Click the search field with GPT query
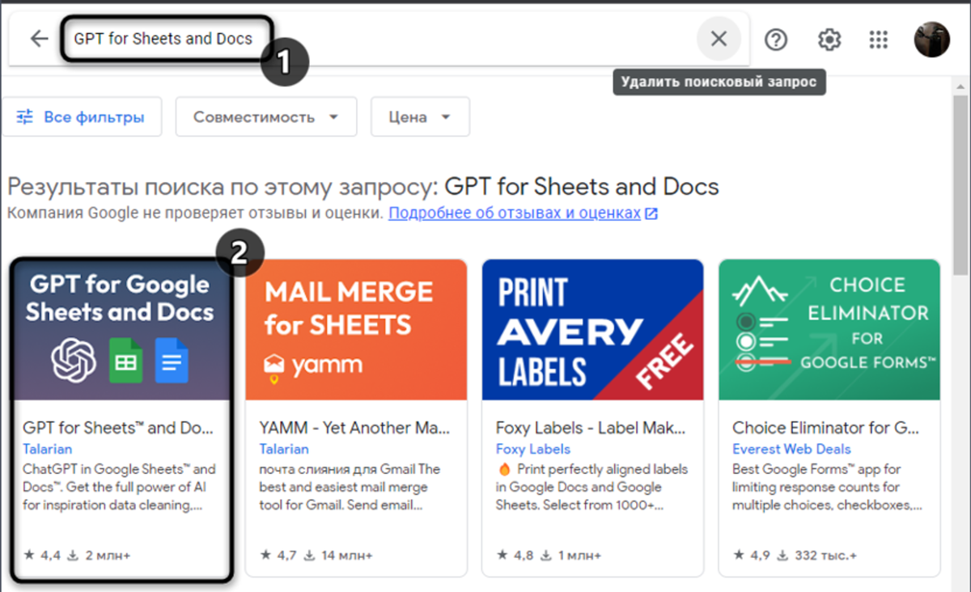Image resolution: width=971 pixels, height=592 pixels. point(163,38)
